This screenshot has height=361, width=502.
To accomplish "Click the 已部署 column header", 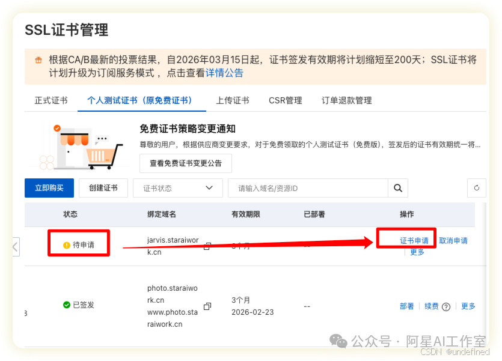I will tap(314, 214).
